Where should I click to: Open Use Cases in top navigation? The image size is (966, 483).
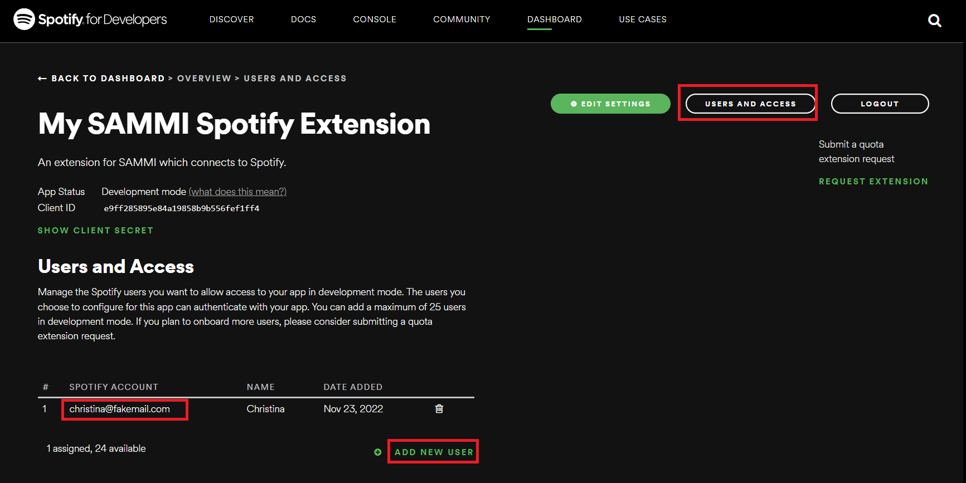[643, 19]
